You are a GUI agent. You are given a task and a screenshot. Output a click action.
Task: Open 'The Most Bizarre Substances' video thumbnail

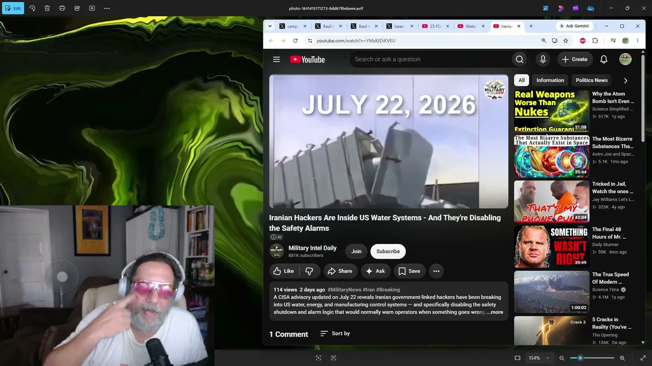click(552, 156)
